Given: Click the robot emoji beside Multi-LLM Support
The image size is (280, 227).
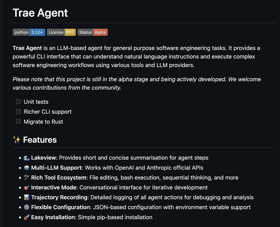Looking at the screenshot, I should point(27,168).
